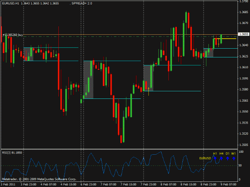Click the blue W1 trend arrow
Image resolution: width=250 pixels, height=187 pixels.
click(x=234, y=158)
